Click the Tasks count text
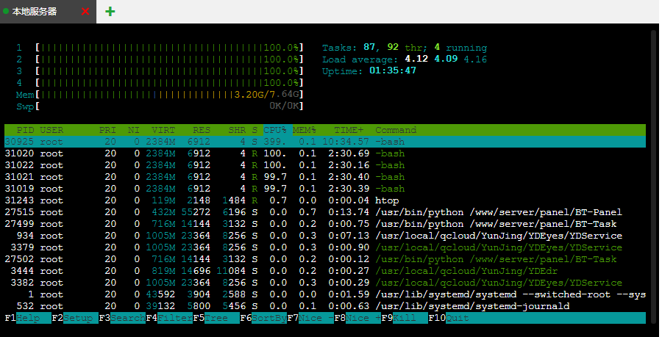Image resolution: width=662 pixels, height=337 pixels. [405, 48]
